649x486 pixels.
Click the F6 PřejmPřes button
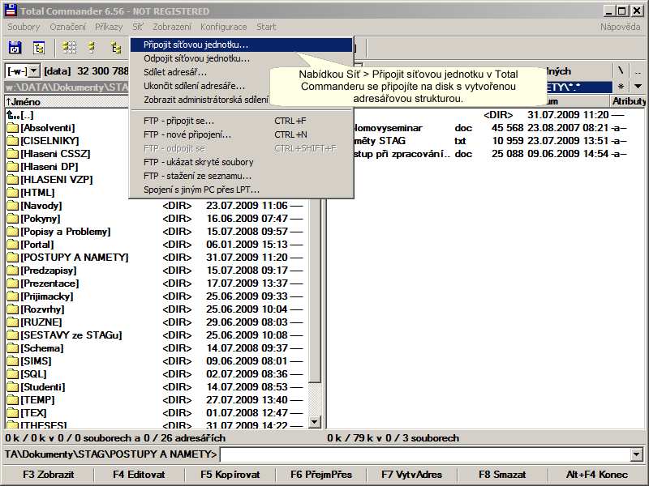(321, 475)
